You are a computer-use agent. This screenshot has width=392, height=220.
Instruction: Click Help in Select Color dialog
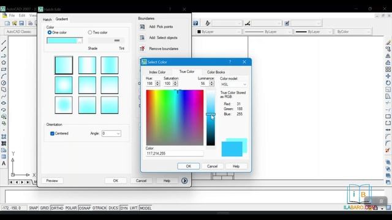coord(236,166)
